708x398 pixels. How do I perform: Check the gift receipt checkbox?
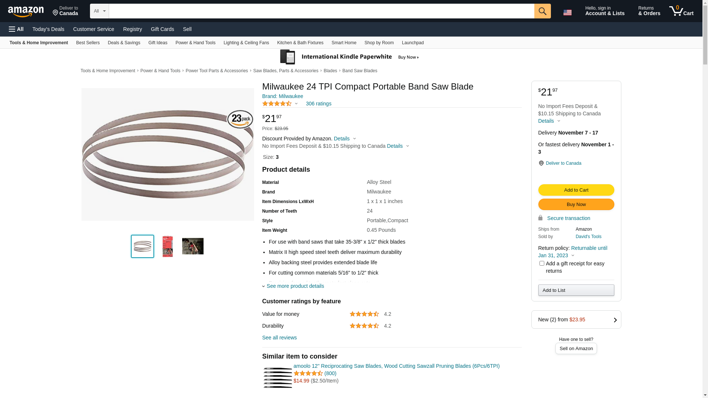pyautogui.click(x=542, y=263)
